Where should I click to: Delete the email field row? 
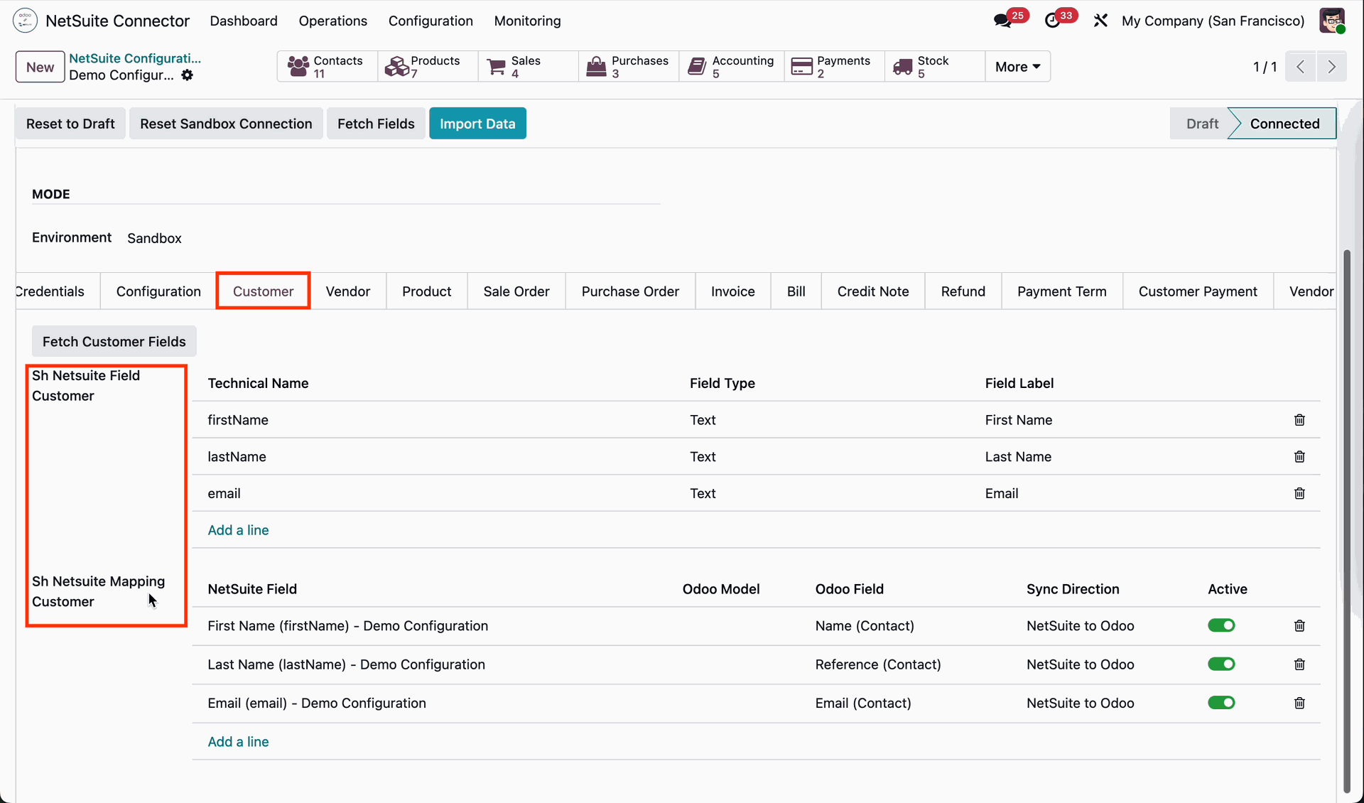click(1299, 494)
